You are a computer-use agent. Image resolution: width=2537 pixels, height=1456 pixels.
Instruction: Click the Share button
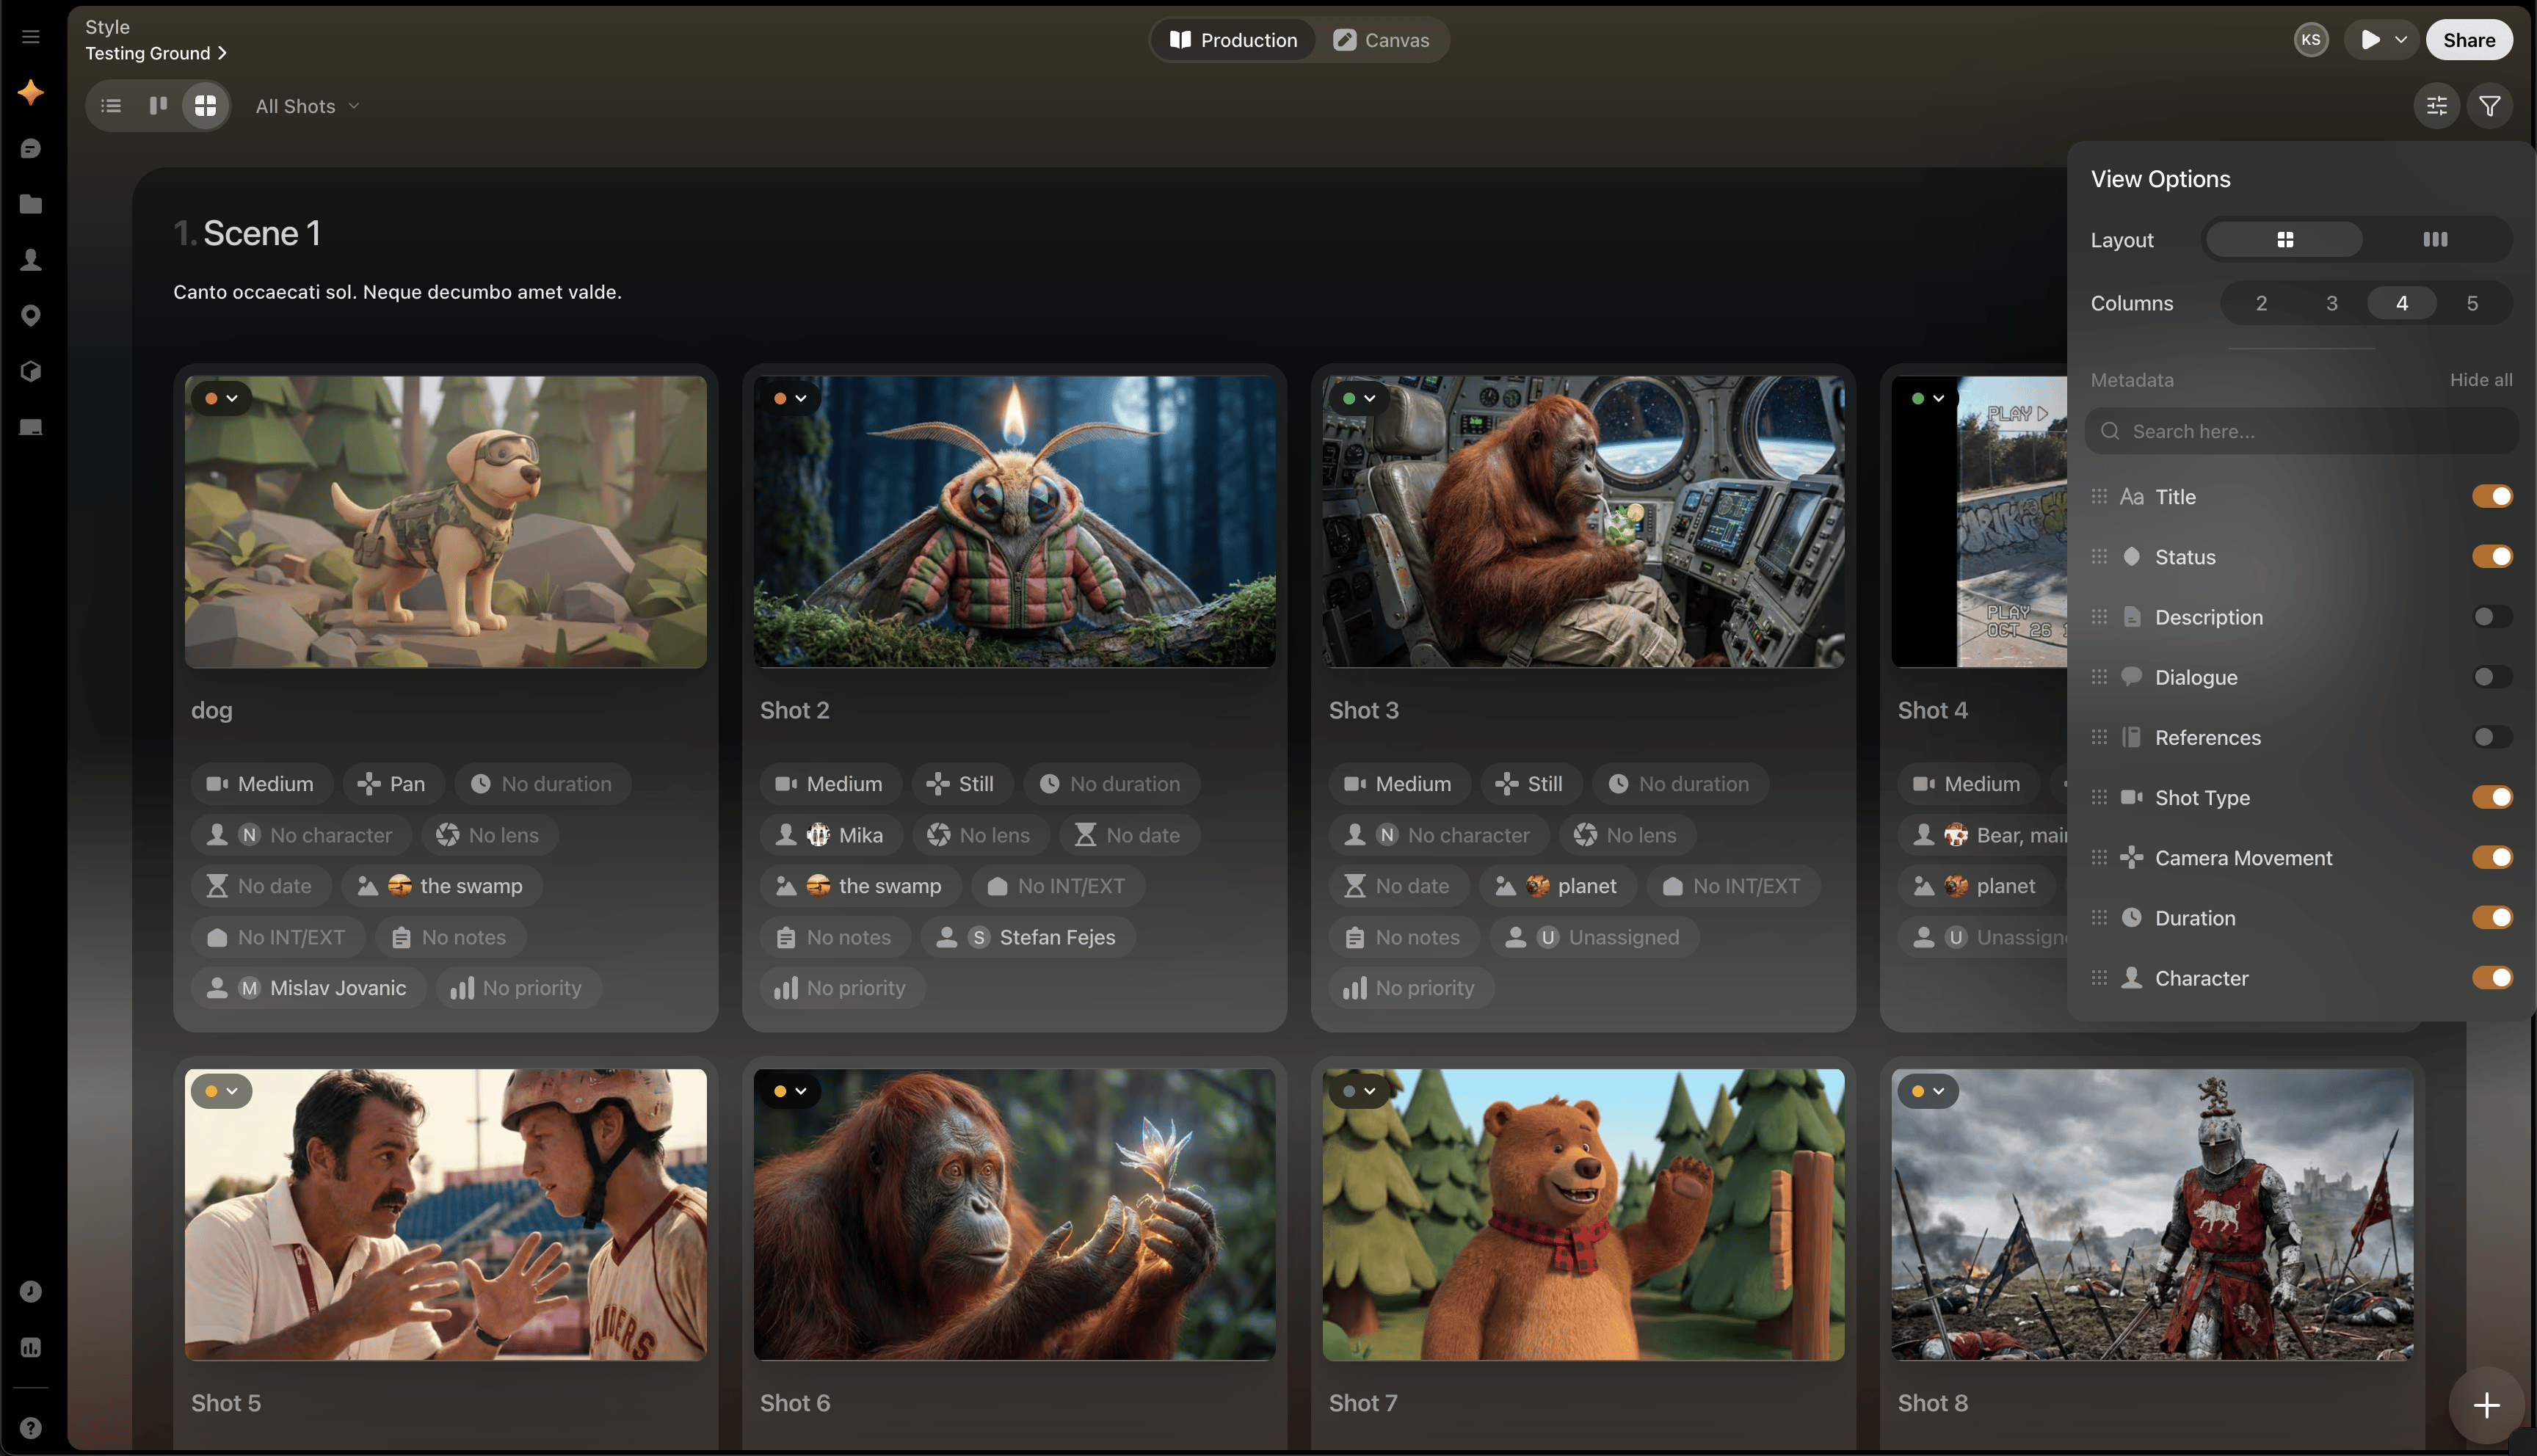[2469, 40]
